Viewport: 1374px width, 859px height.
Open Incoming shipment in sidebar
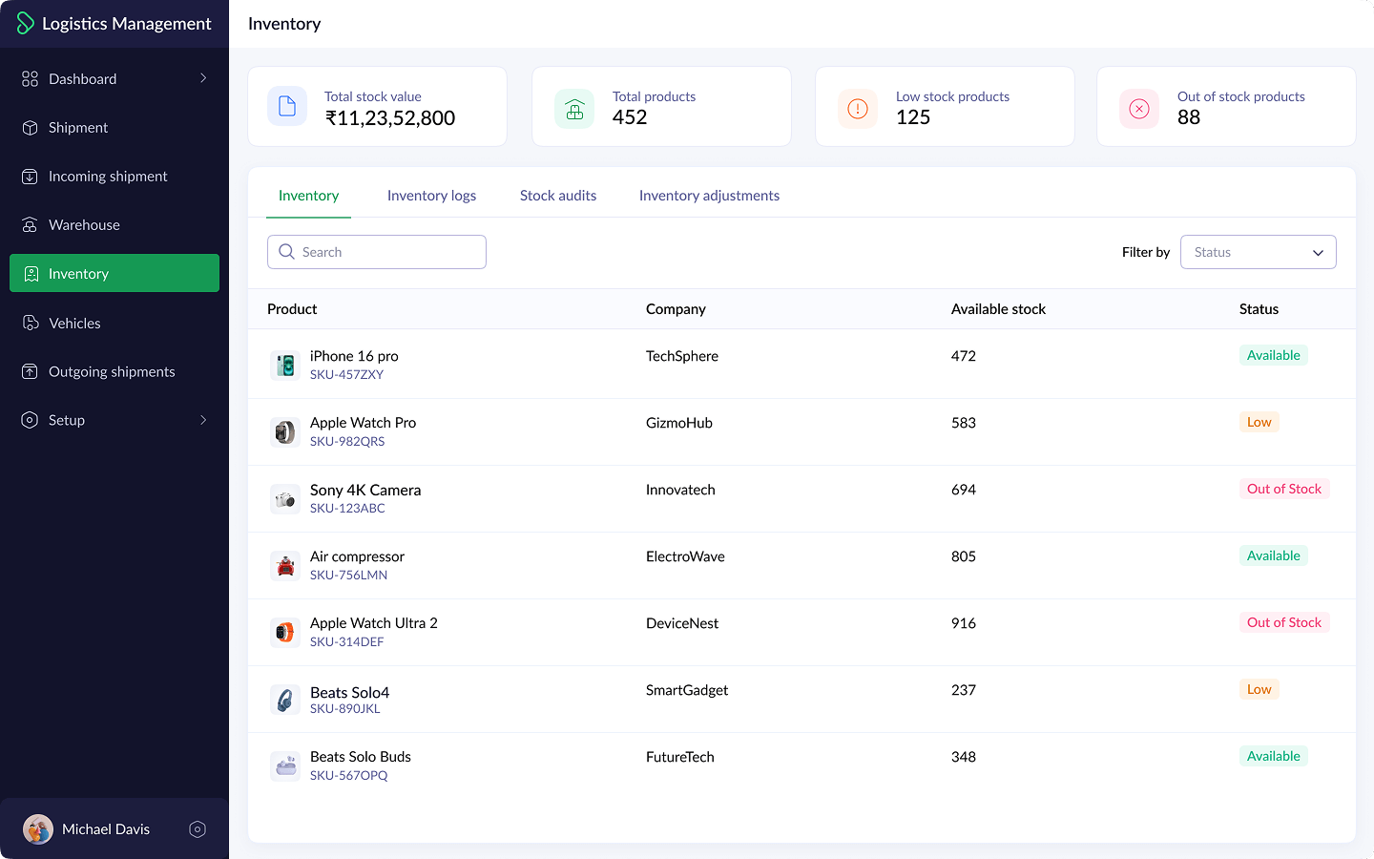point(114,176)
